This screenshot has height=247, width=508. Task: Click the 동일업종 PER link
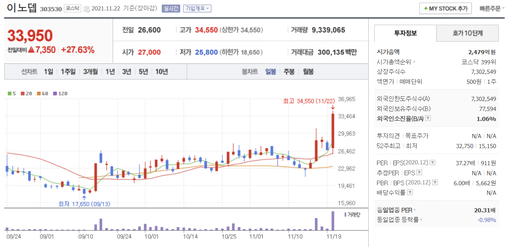[x=394, y=210]
